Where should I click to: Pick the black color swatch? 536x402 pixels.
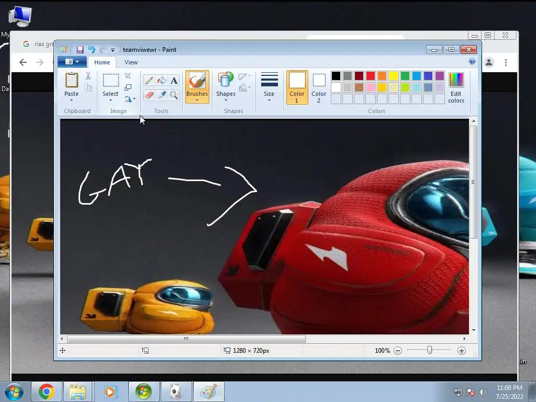point(336,76)
